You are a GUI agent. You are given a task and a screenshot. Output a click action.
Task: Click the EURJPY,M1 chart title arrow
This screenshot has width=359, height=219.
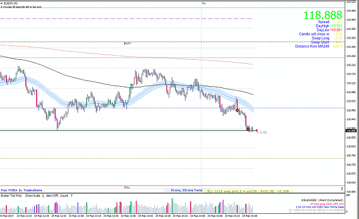point(1,3)
